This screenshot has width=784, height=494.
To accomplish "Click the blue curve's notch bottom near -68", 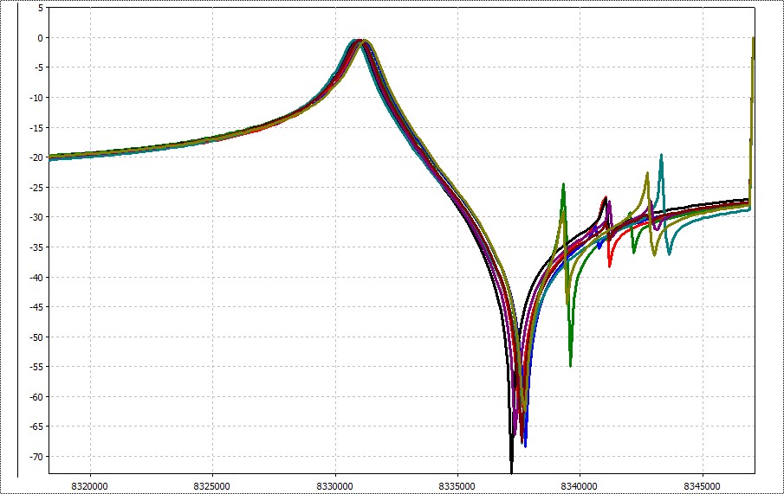I will point(525,445).
